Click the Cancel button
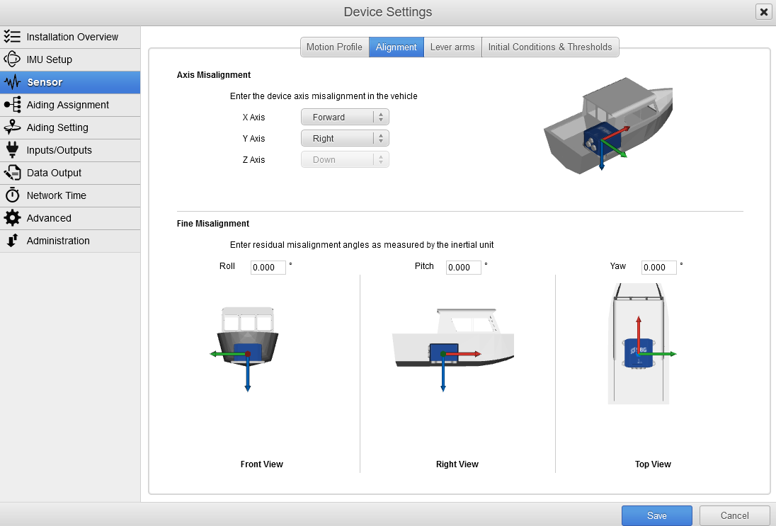This screenshot has height=526, width=776. tap(734, 516)
